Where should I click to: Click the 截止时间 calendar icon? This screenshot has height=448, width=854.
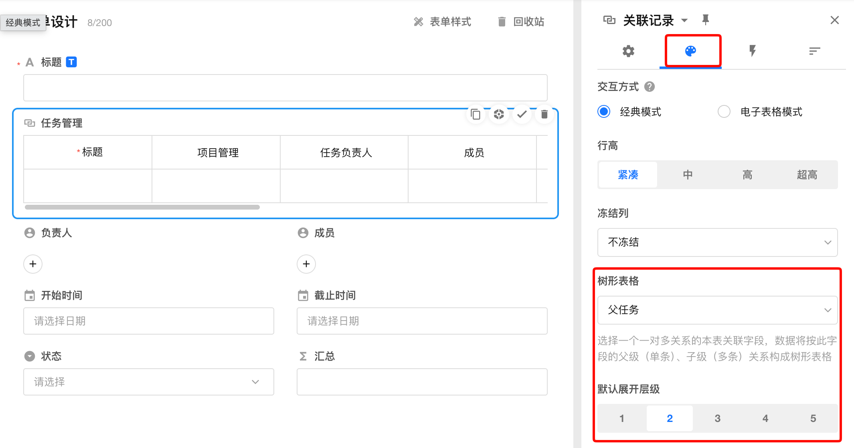pyautogui.click(x=303, y=295)
